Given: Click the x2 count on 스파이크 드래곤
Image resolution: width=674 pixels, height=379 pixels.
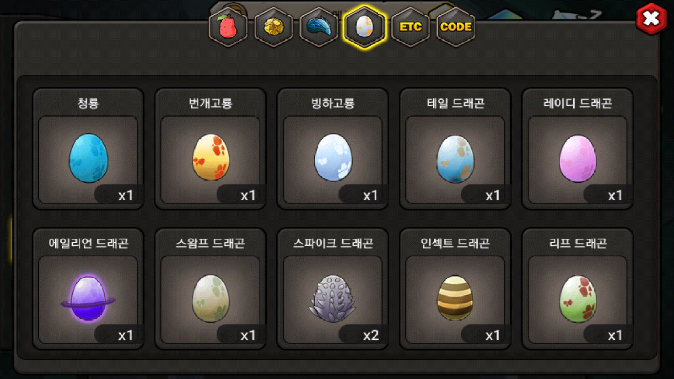Looking at the screenshot, I should 371,335.
